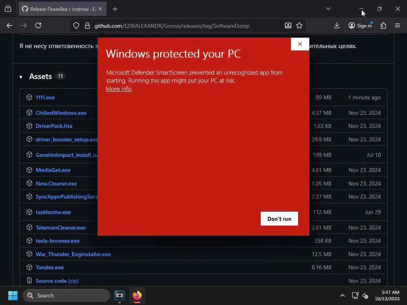This screenshot has height=305, width=407.
Task: Click the 89 MB size of 1111.exe
Action: click(324, 98)
